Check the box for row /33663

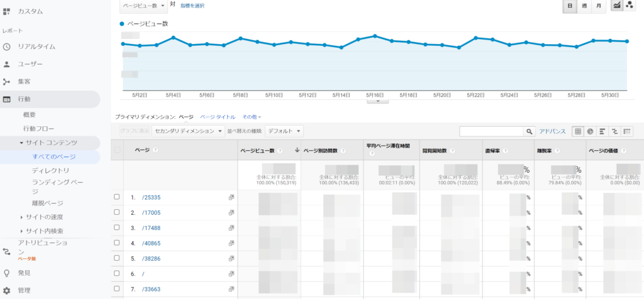pos(116,288)
